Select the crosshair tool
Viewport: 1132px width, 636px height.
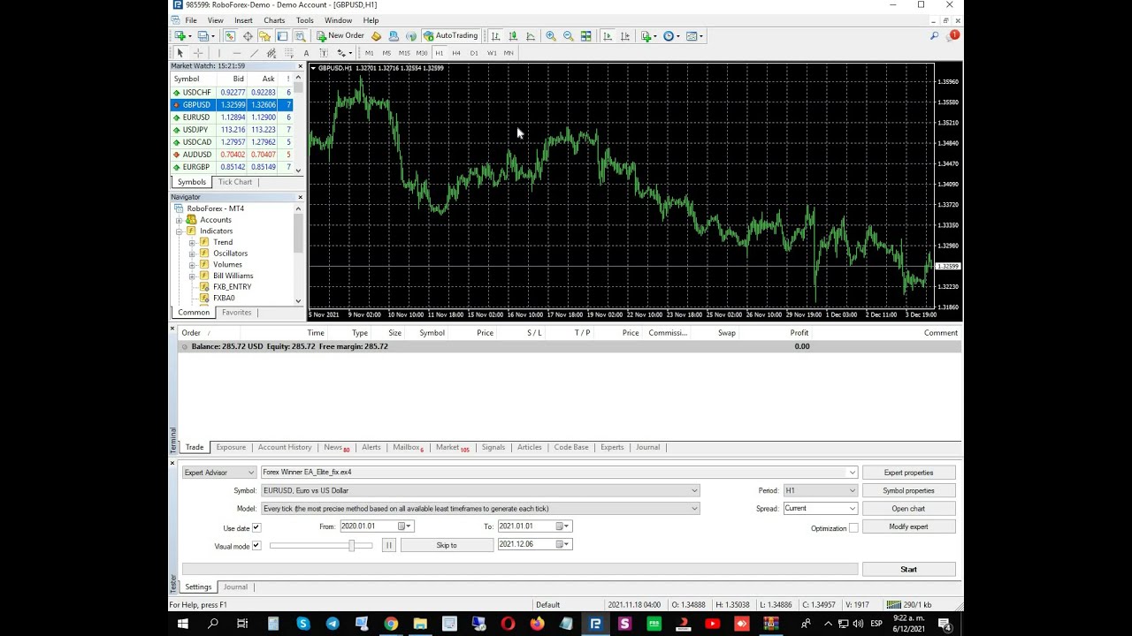tap(198, 53)
